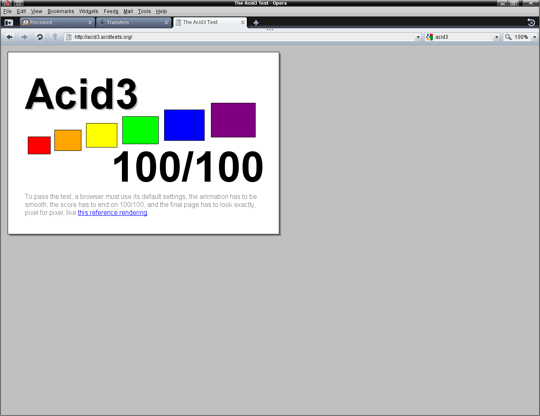The width and height of the screenshot is (540, 416).
Task: Open the Widgets menu
Action: click(x=89, y=11)
